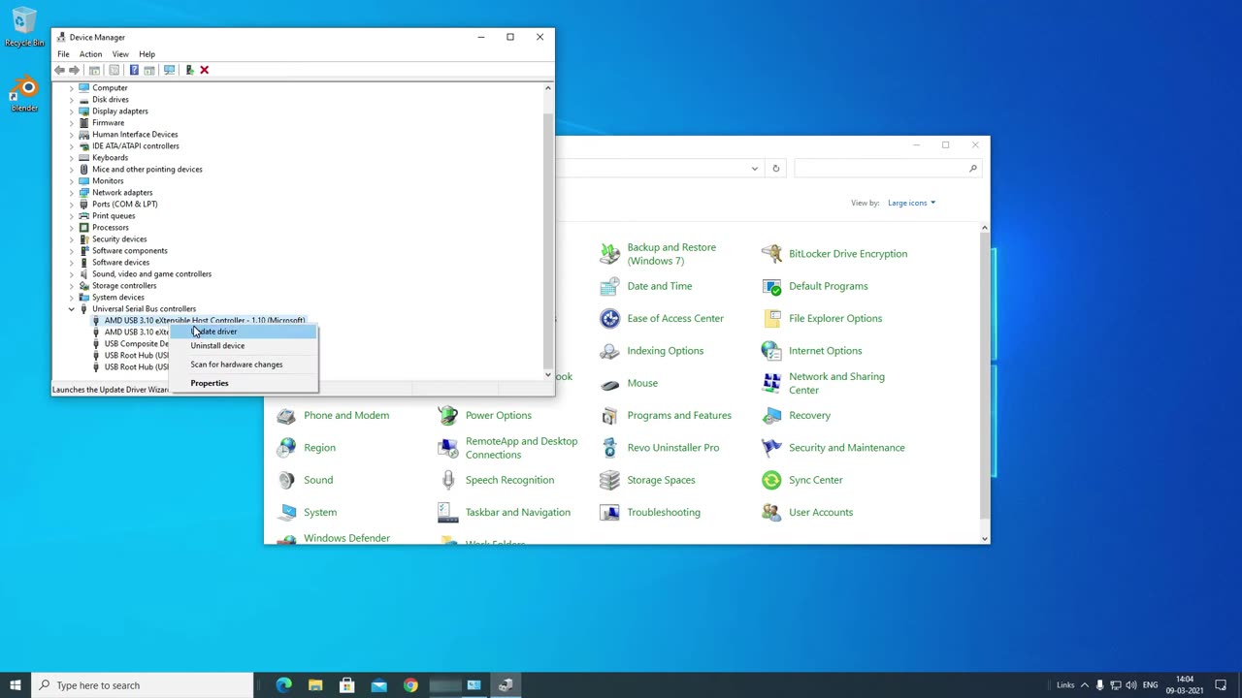Open Backup and Restore (Windows 7)

point(671,254)
